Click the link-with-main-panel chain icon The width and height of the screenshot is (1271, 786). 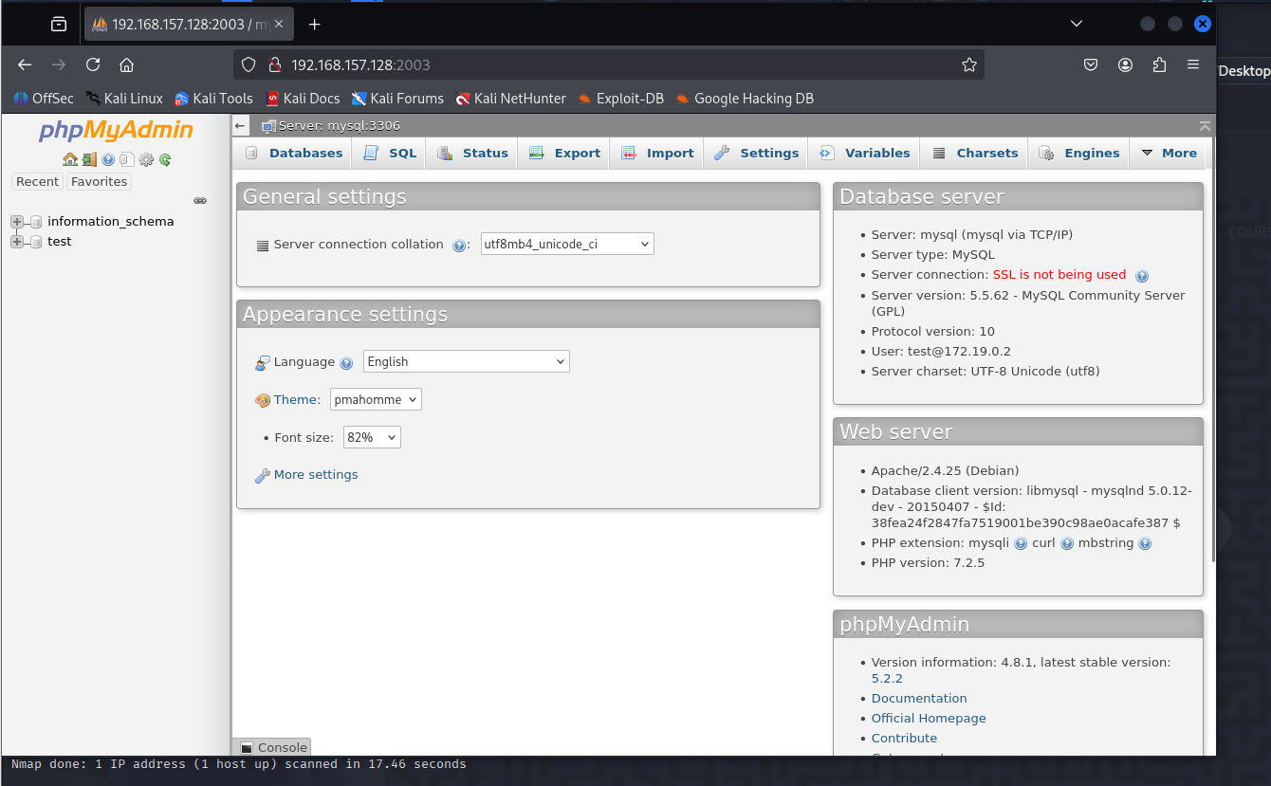[x=200, y=201]
